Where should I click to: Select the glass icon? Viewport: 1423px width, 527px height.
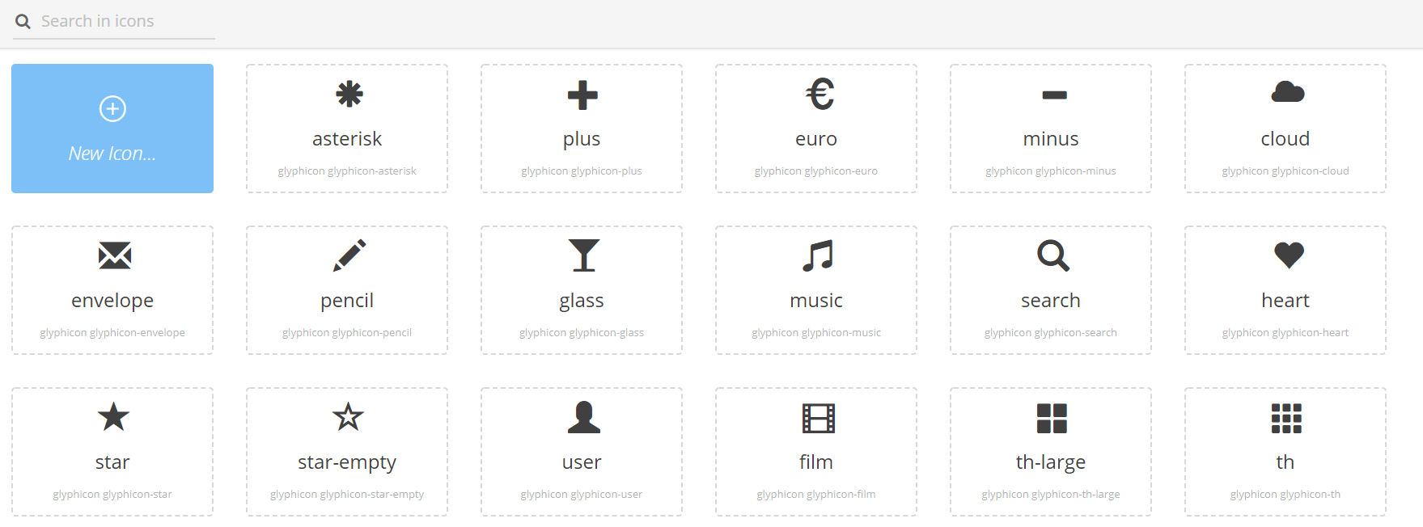click(583, 256)
